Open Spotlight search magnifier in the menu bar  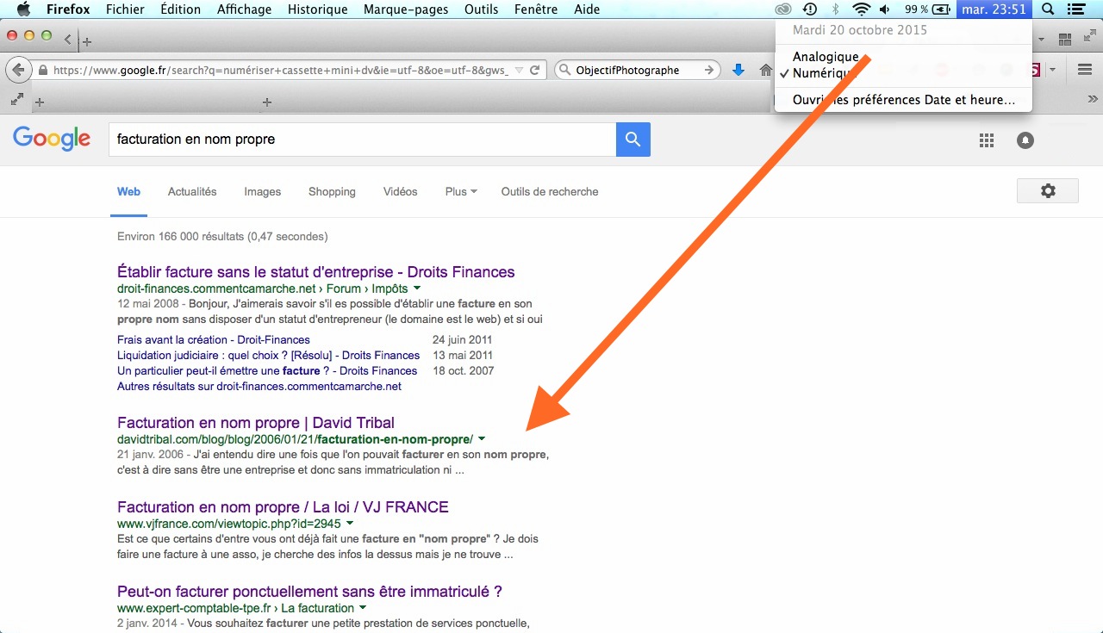(1048, 9)
